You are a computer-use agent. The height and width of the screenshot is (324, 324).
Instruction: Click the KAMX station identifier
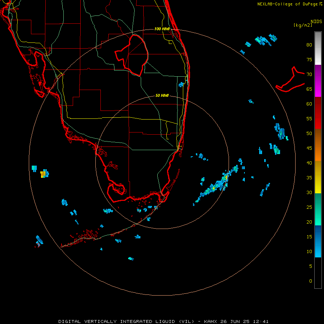pyautogui.click(x=211, y=321)
